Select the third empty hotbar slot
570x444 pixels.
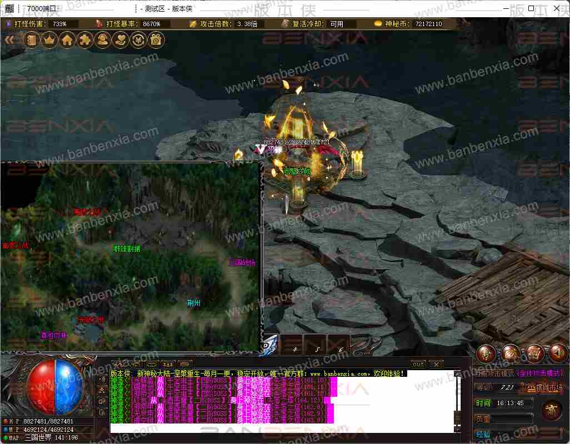[x=338, y=345]
